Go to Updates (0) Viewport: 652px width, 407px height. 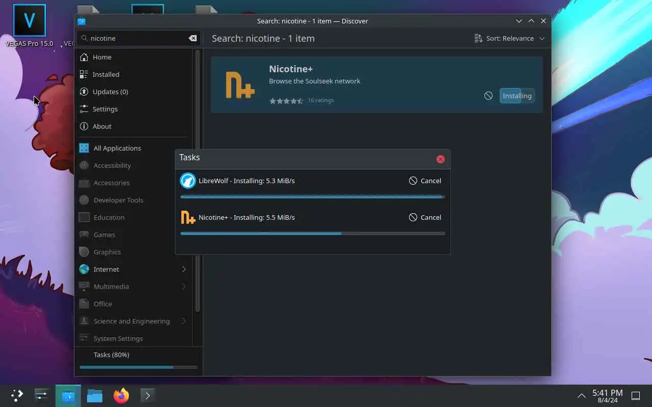coord(133,92)
